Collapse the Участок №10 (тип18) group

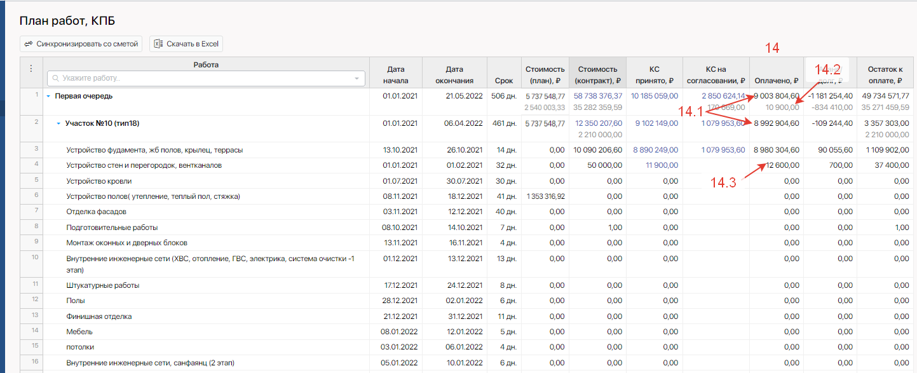click(58, 123)
